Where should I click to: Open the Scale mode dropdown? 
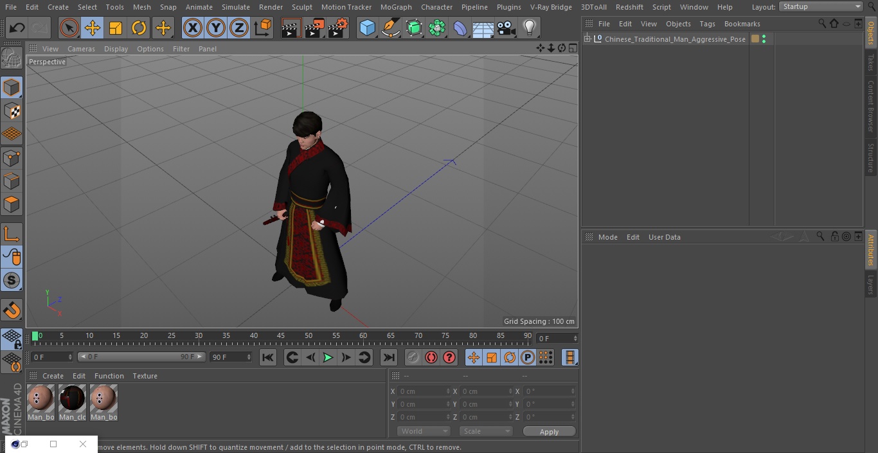tap(486, 431)
